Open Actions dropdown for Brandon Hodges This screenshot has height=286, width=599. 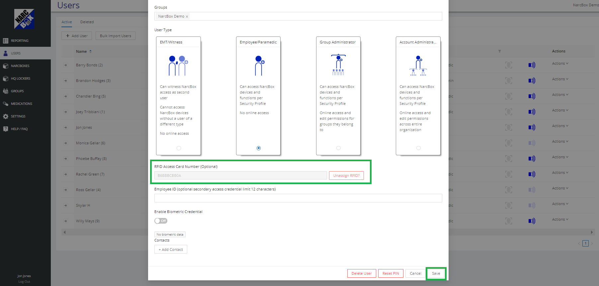pos(560,79)
